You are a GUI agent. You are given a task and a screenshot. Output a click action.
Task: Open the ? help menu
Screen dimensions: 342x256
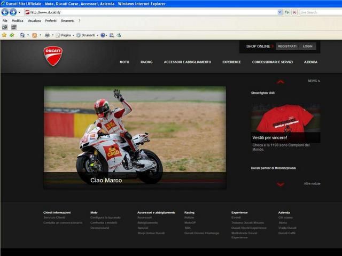[x=80, y=21]
